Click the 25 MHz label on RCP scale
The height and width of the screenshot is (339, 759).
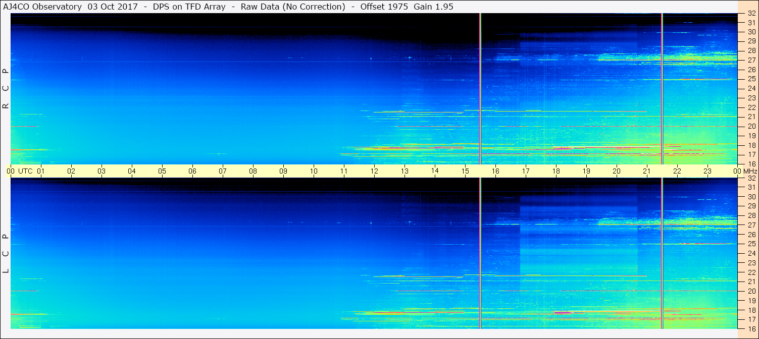(x=751, y=79)
